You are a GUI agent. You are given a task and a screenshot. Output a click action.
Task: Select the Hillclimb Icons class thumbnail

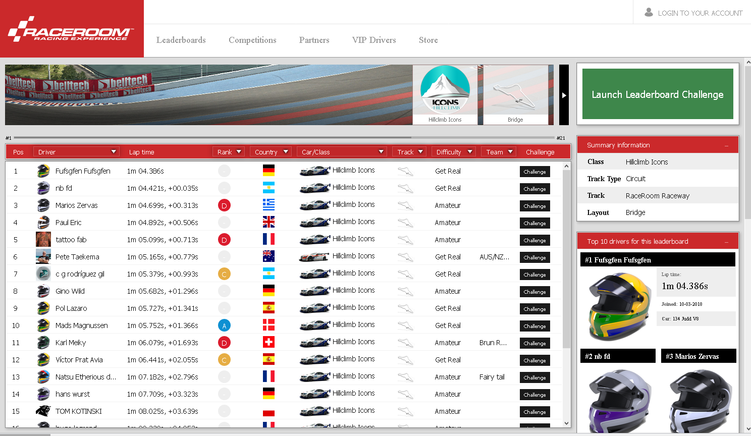[445, 94]
